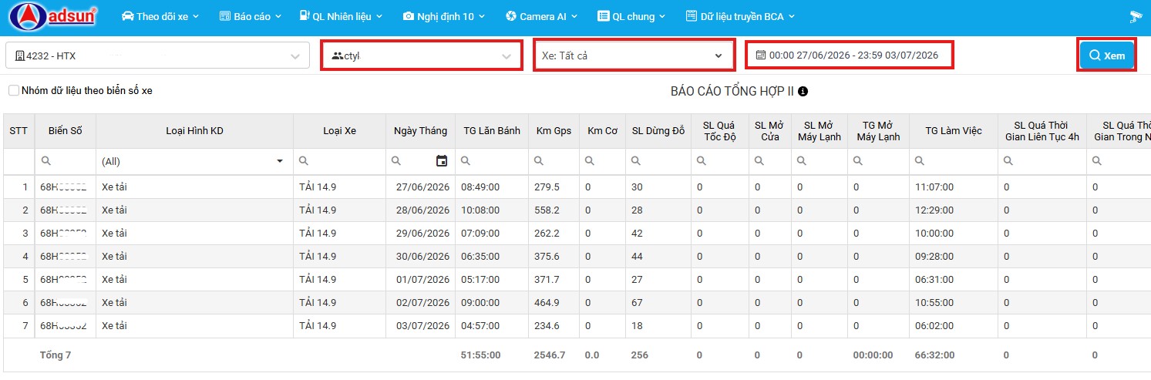Click the info icon beside BÁO CÁO TỔNG HỢP II
Screen dimensions: 1151x380
803,91
